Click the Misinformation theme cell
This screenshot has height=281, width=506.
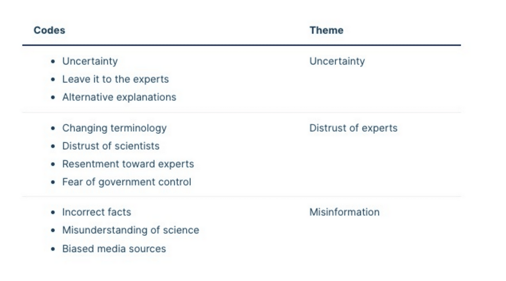click(344, 212)
